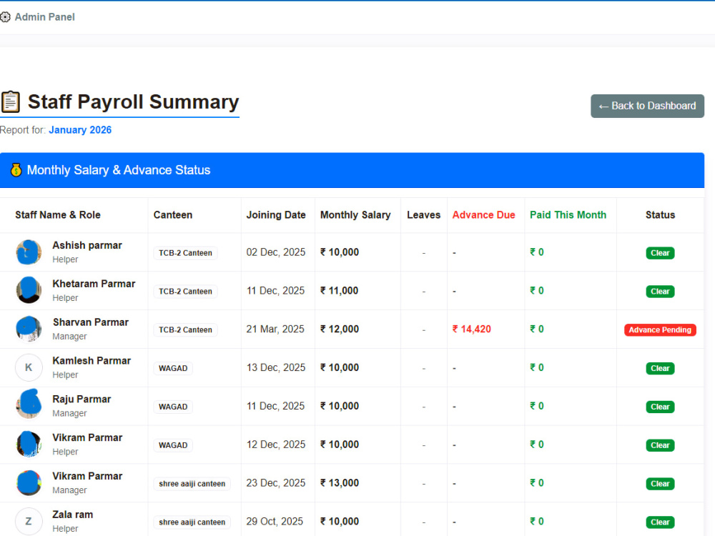
Task: Click the Advance Pending status badge
Action: pyautogui.click(x=660, y=330)
